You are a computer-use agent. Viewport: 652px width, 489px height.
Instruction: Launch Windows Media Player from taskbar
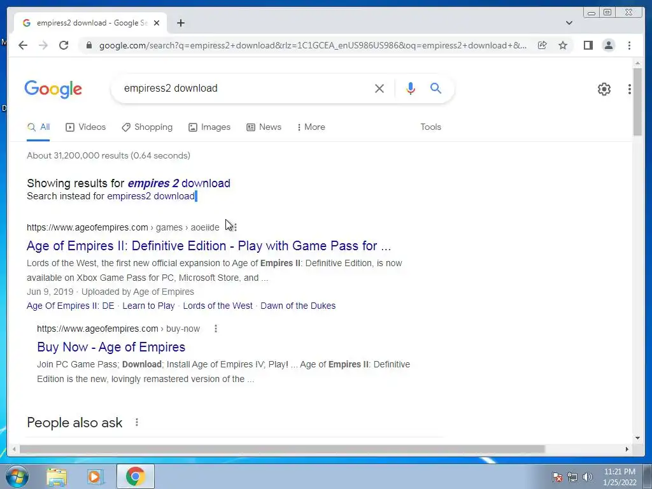[95, 476]
